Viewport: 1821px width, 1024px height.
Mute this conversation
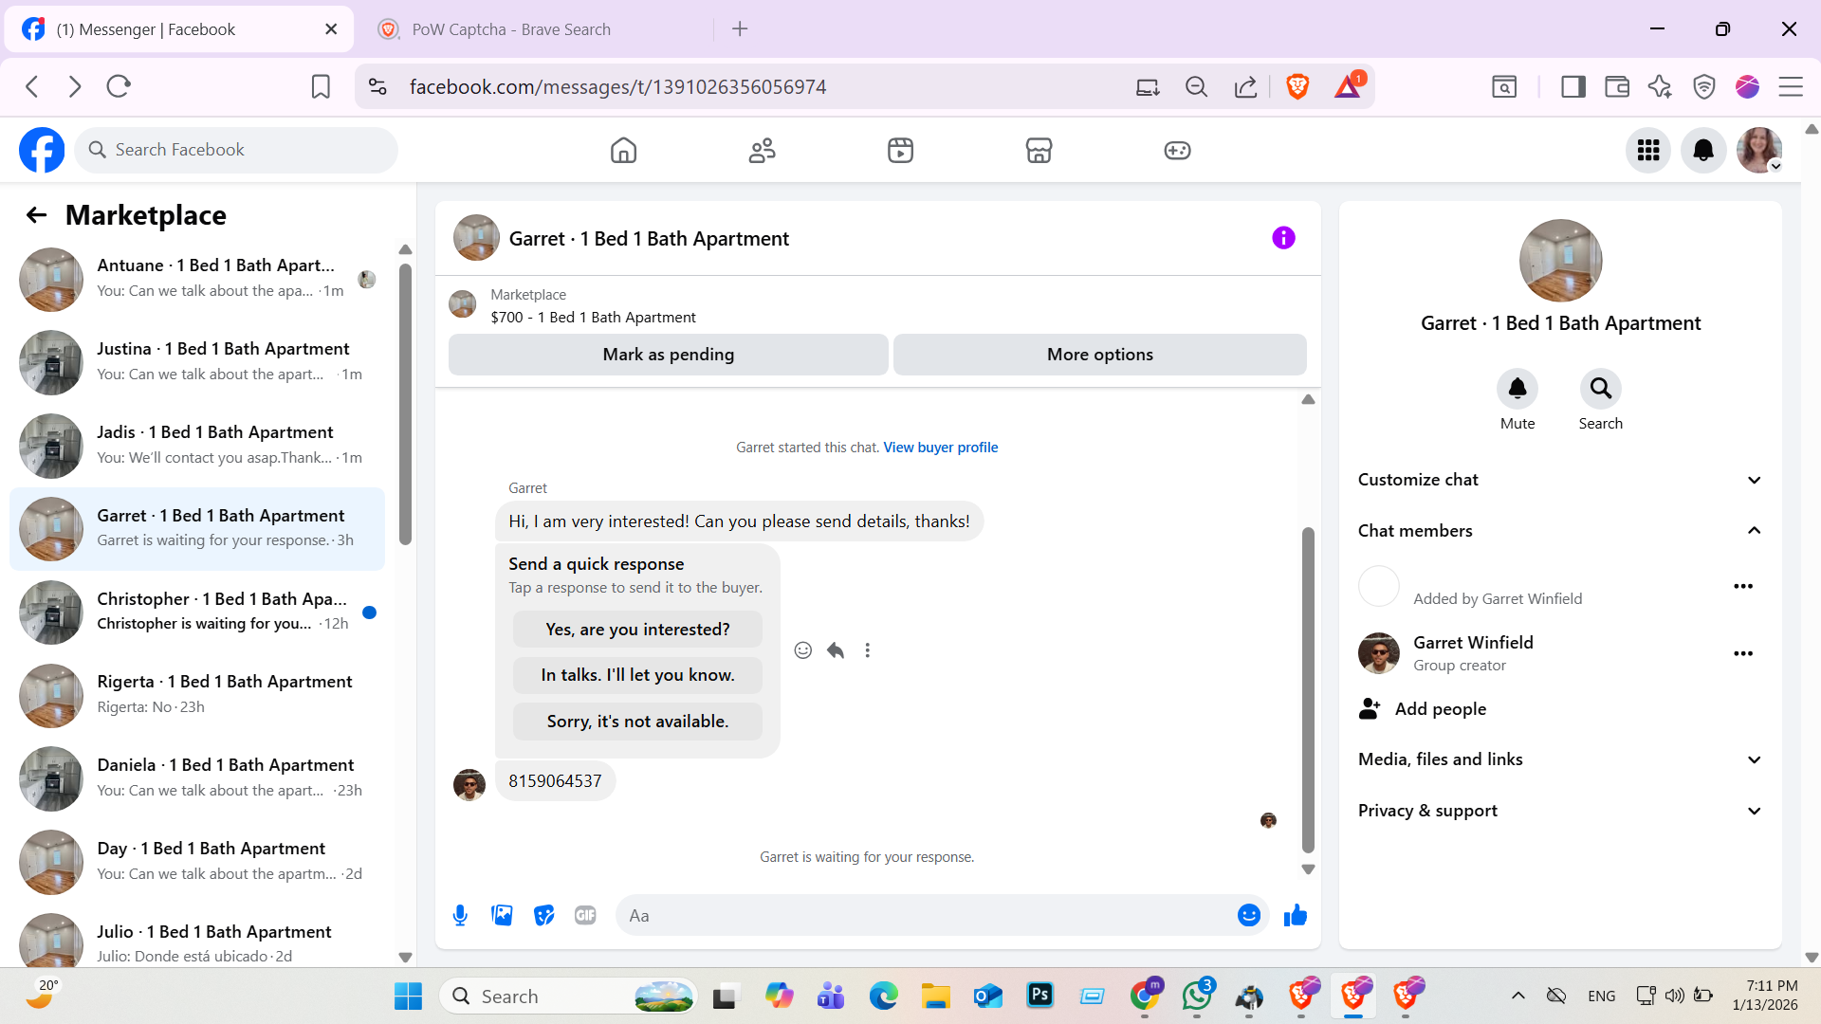[x=1517, y=389]
